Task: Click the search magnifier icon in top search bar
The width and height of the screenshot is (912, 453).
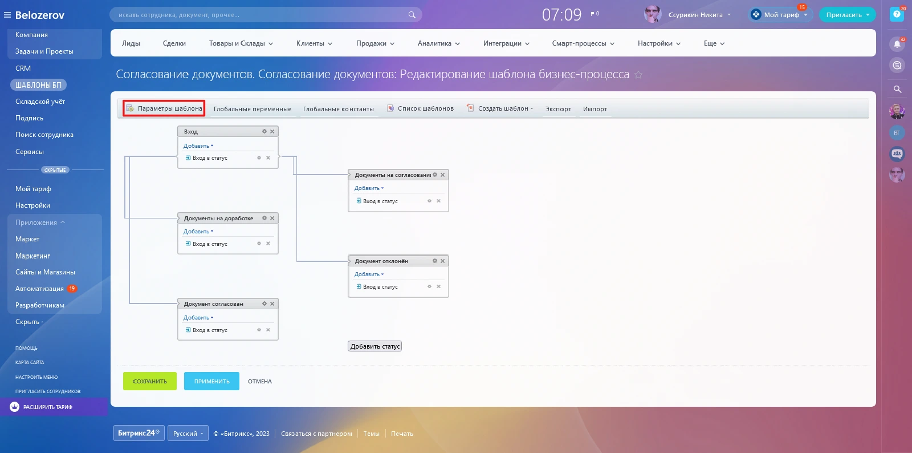Action: [412, 15]
